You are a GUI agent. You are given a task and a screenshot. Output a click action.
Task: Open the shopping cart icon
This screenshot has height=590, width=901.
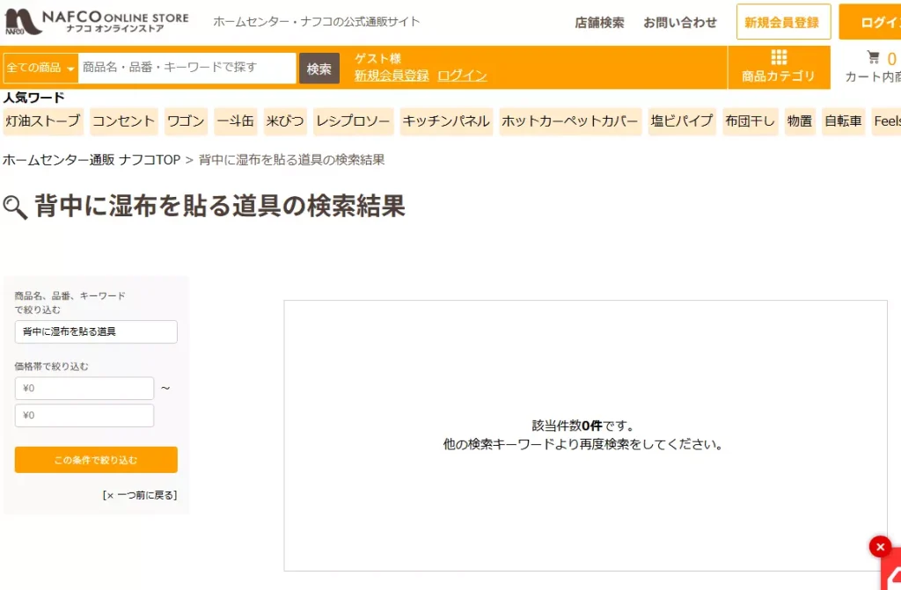(873, 58)
